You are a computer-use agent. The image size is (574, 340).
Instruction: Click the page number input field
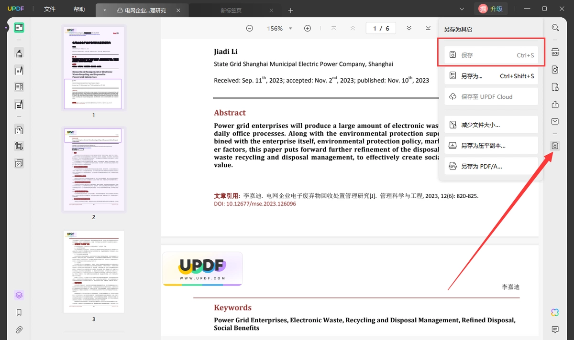click(x=381, y=28)
